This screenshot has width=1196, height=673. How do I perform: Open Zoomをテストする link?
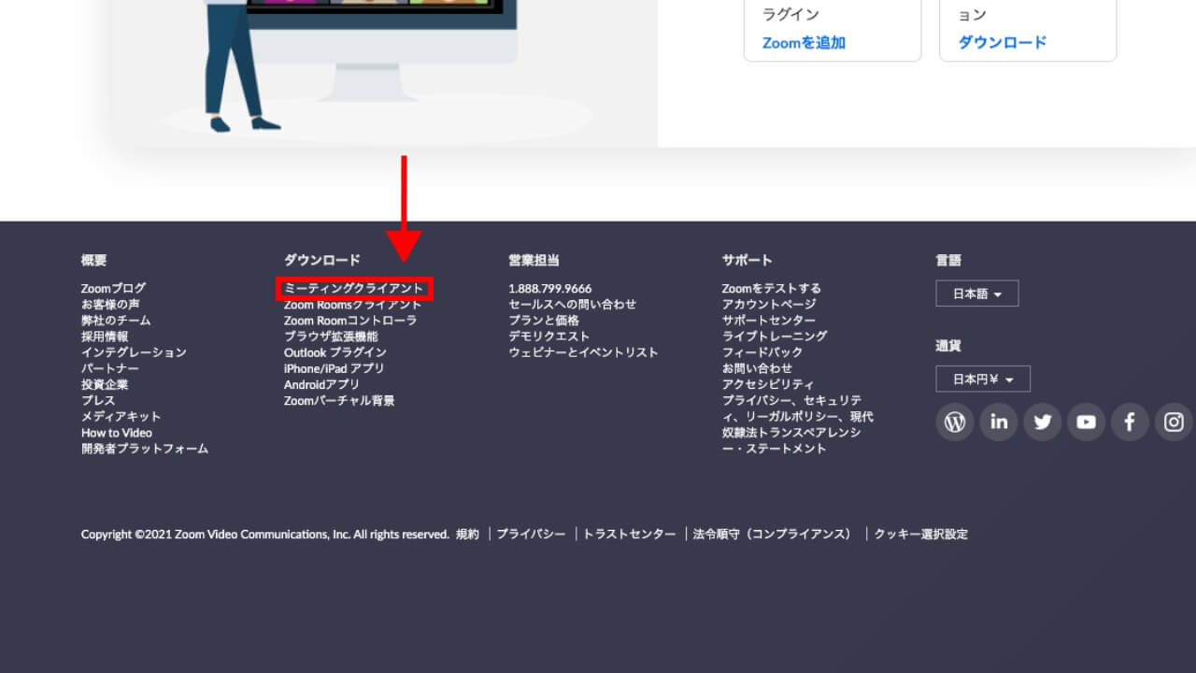pyautogui.click(x=772, y=288)
